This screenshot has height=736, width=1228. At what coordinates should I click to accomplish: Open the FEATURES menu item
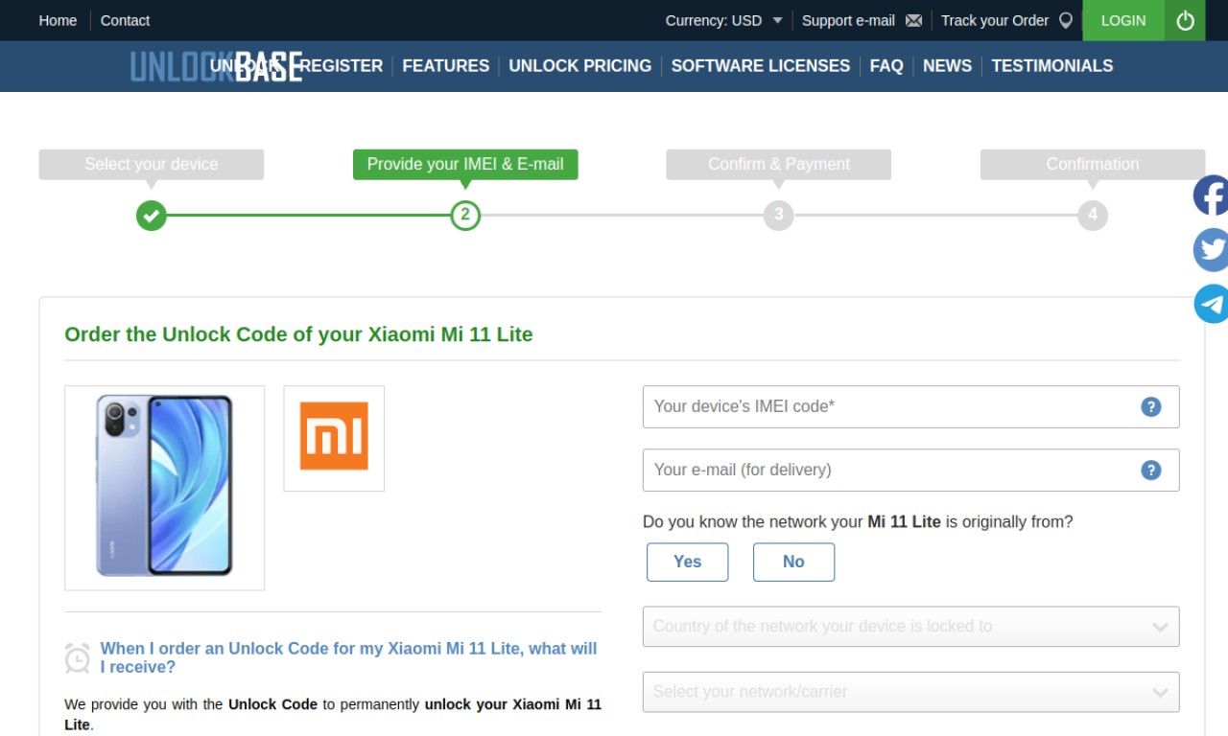[445, 66]
